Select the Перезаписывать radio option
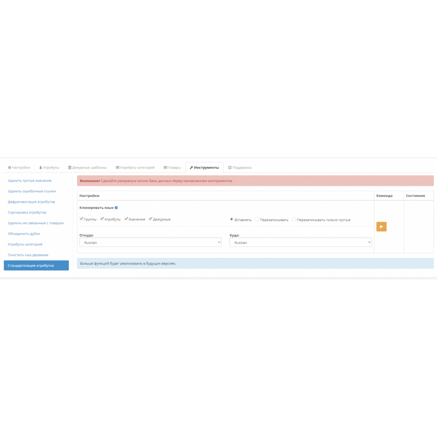The height and width of the screenshot is (437, 437). (x=257, y=219)
